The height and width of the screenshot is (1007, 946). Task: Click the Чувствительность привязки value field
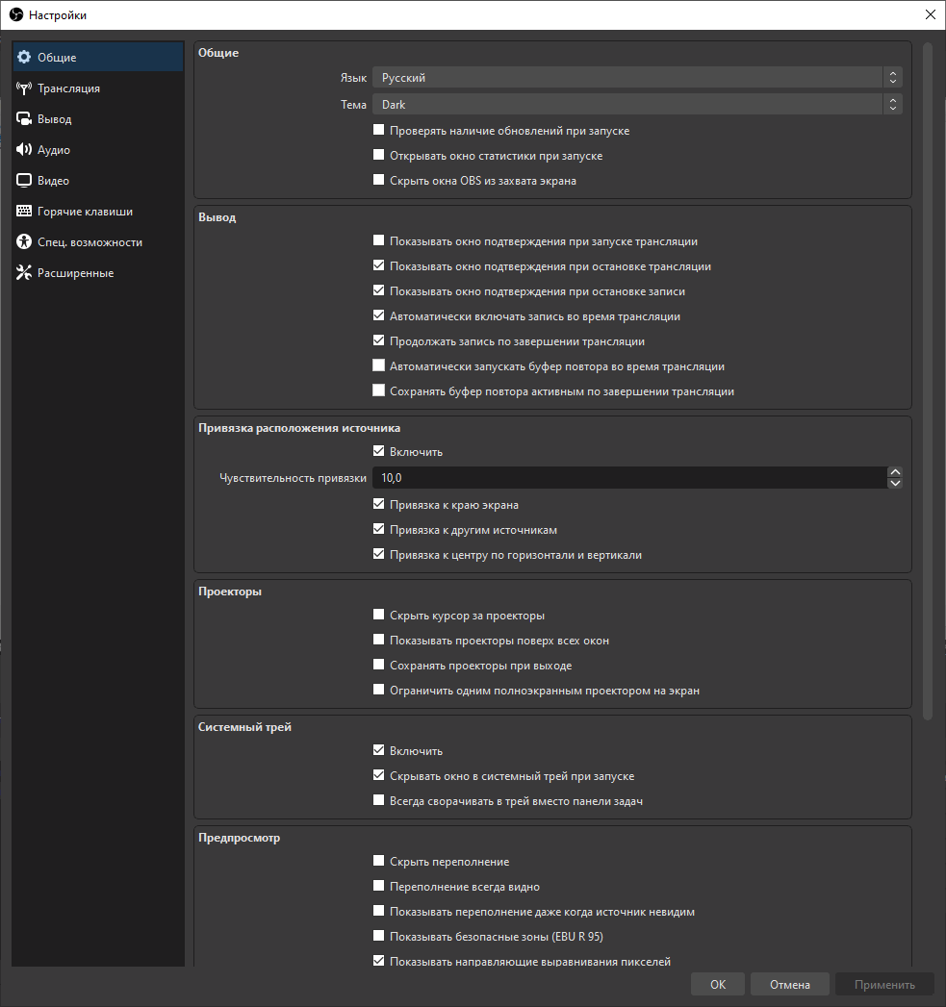pos(629,478)
